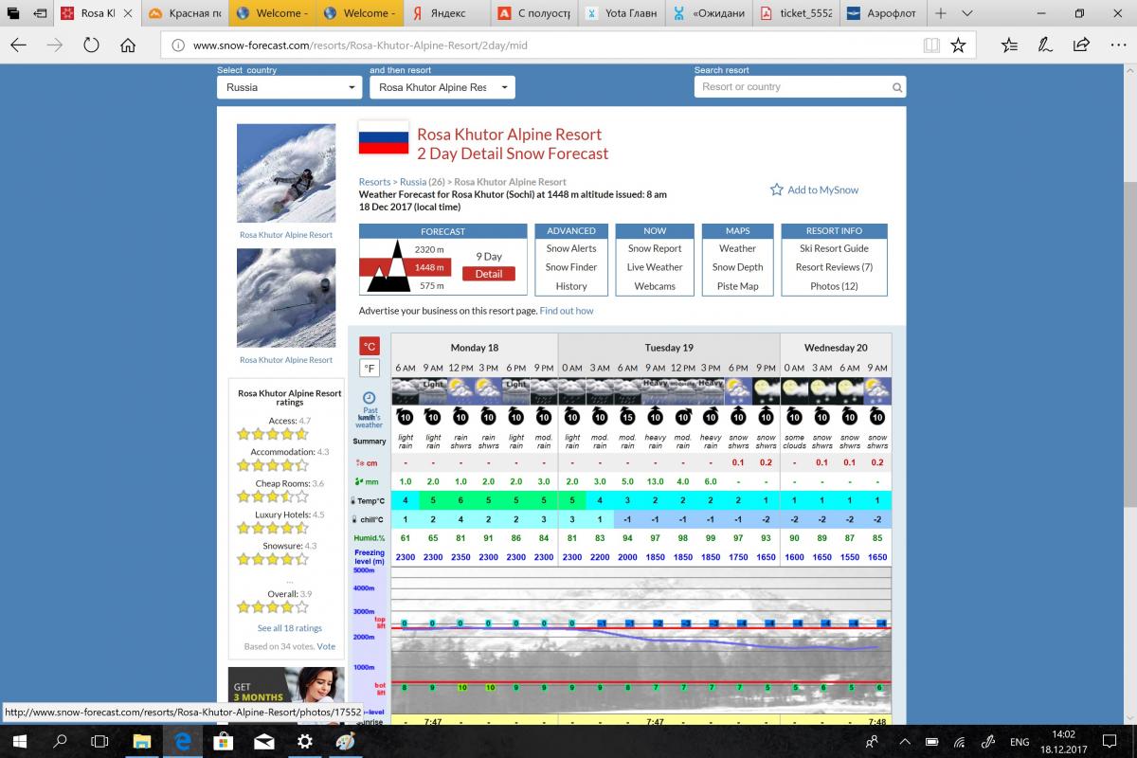Share this web page

[x=1081, y=45]
